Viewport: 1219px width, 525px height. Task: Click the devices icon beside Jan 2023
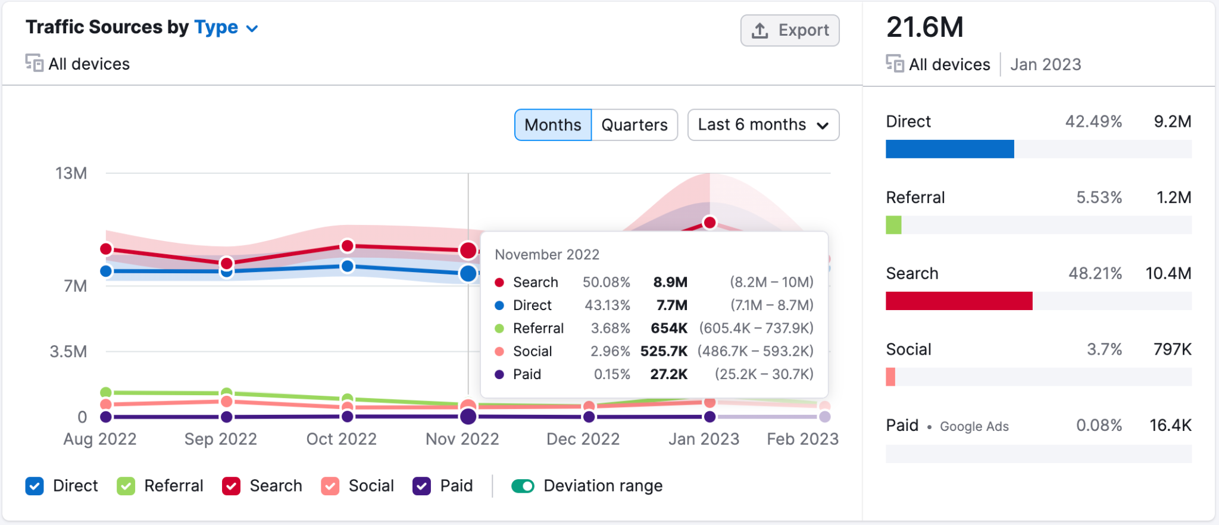[895, 63]
